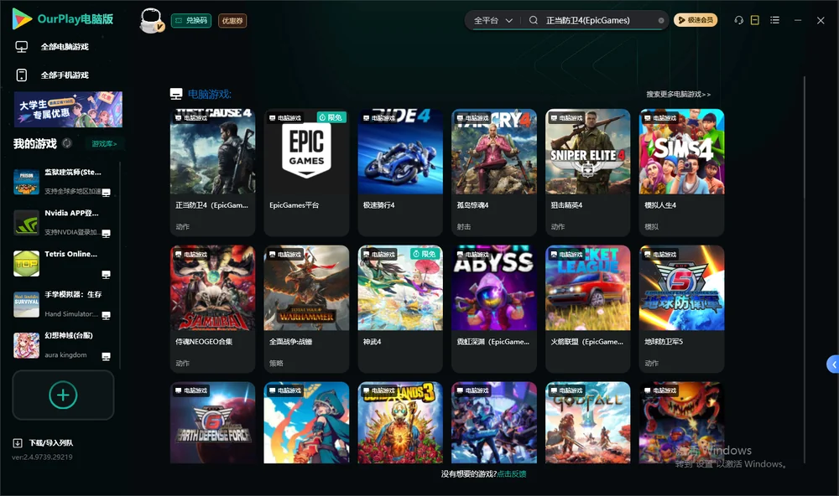This screenshot has width=839, height=496.
Task: Click 搜索更多电脑游戏 link
Action: coord(678,95)
